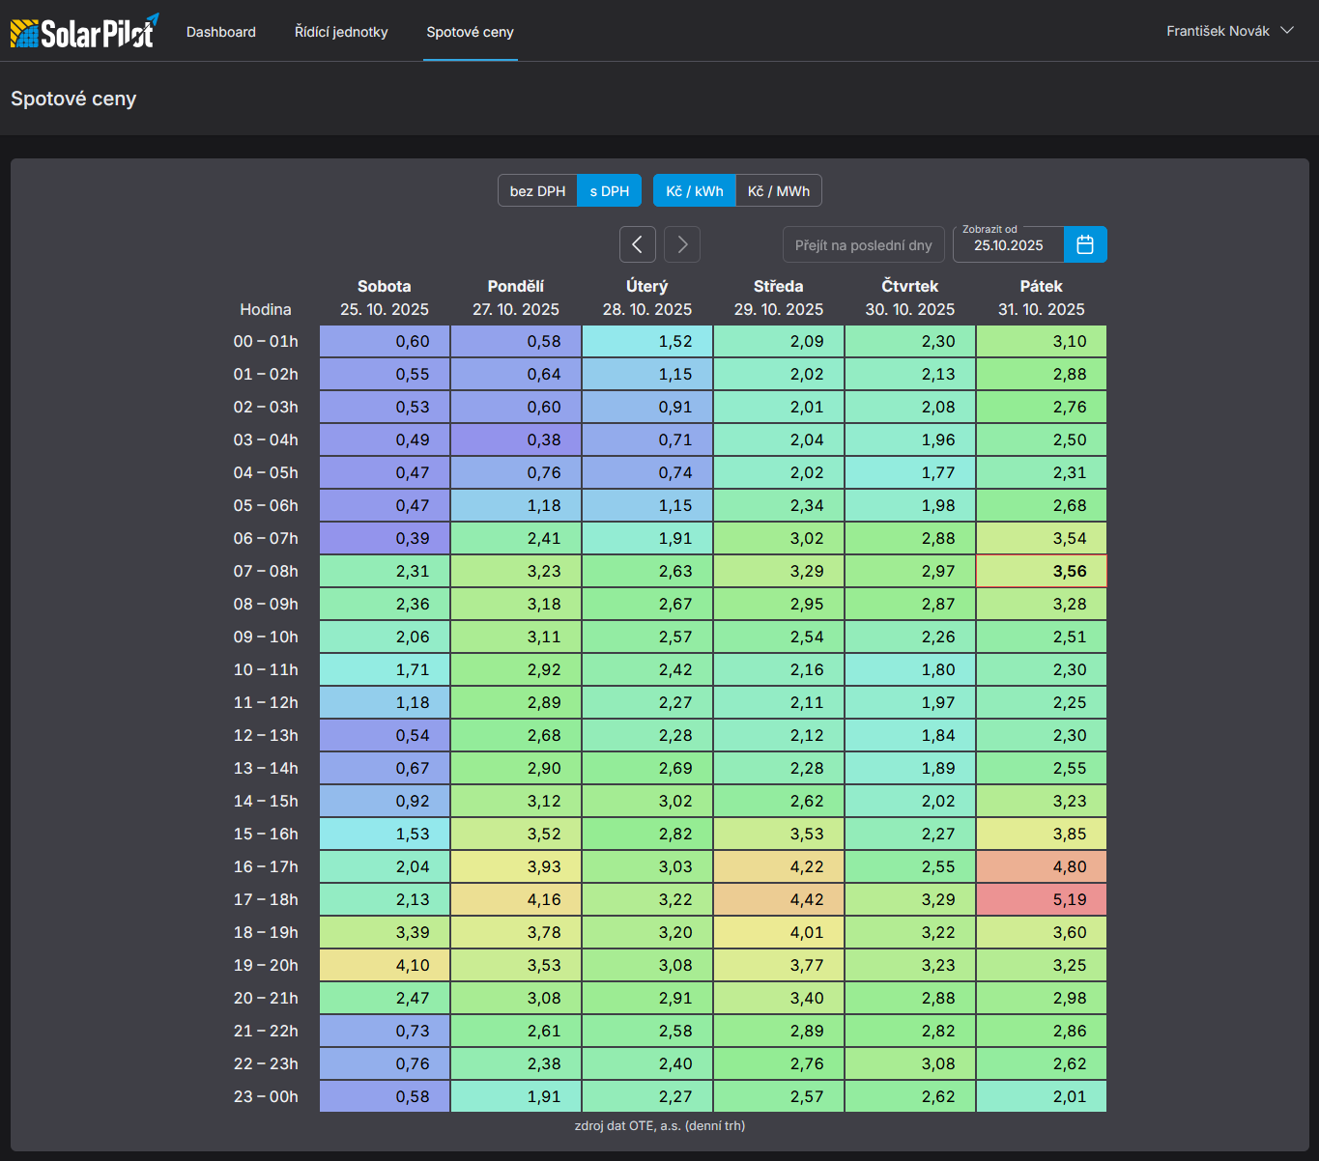Click the SolarPilot logo
Screen dimensions: 1319x1161
tap(84, 32)
